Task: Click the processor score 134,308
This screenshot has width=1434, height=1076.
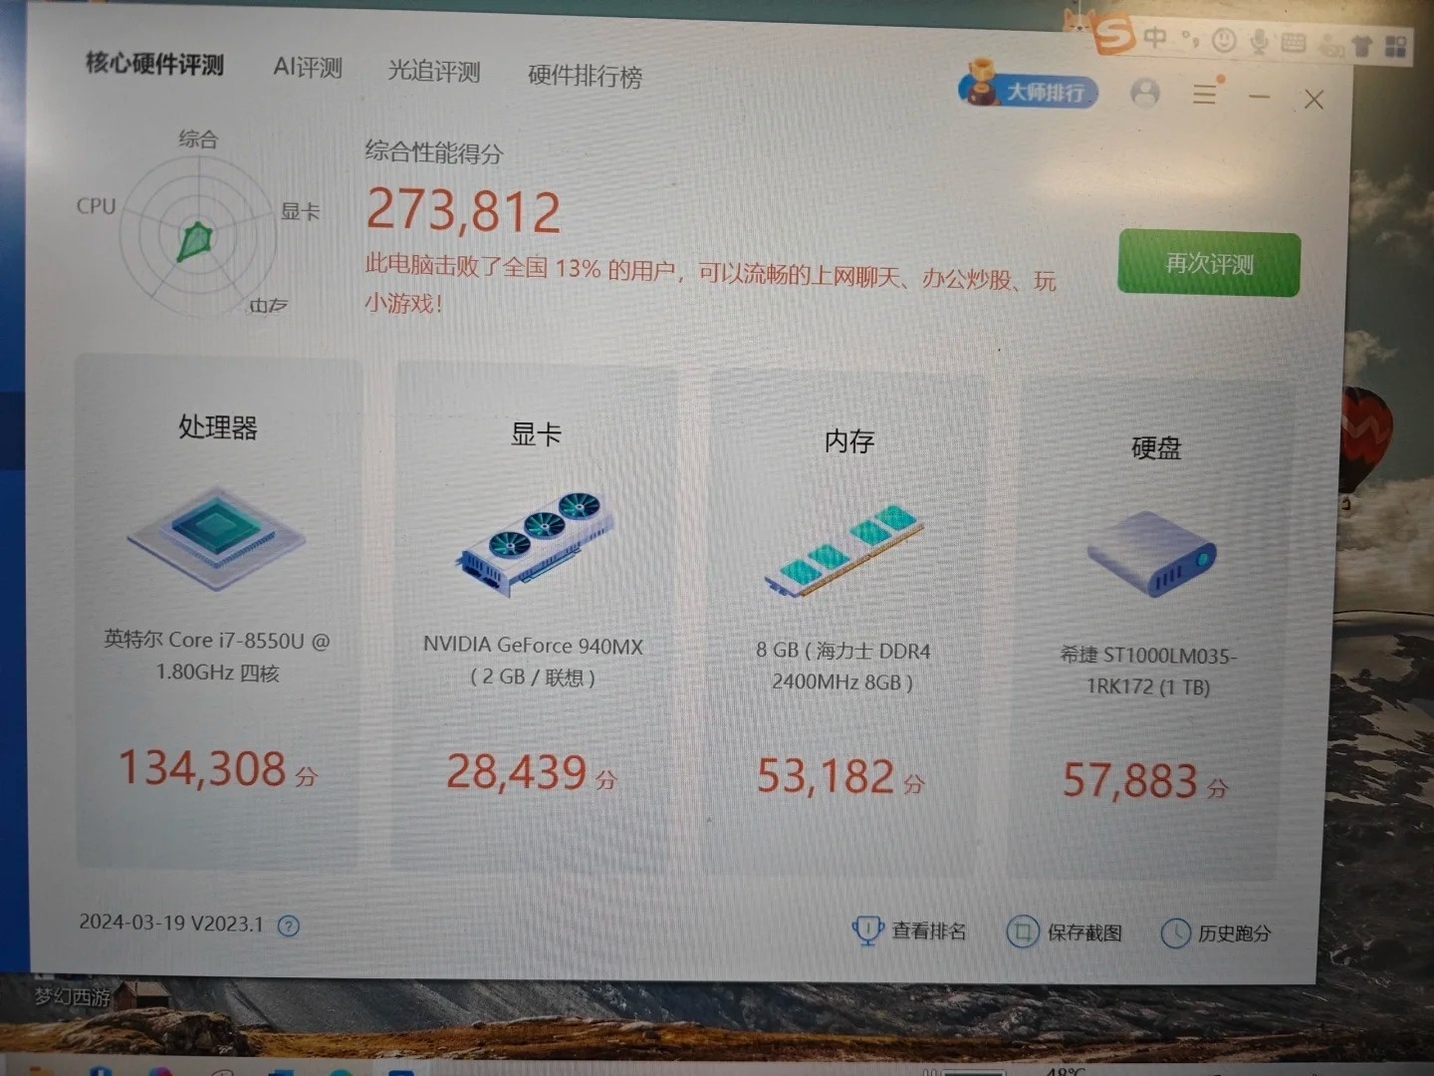Action: tap(217, 769)
